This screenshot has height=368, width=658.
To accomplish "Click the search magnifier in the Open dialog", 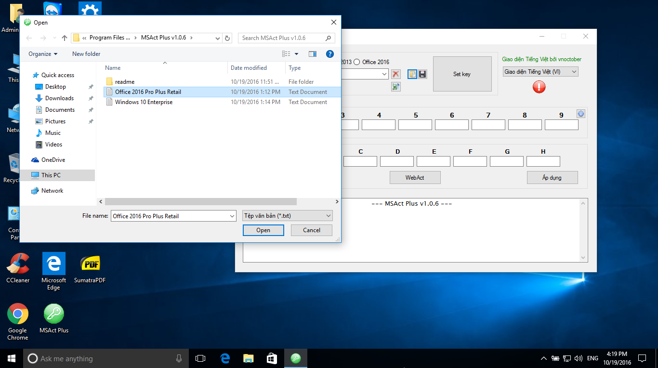I will 329,38.
